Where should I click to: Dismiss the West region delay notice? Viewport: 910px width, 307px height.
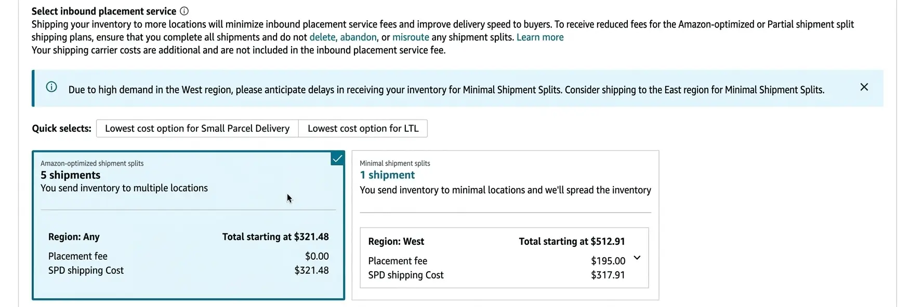click(x=864, y=87)
